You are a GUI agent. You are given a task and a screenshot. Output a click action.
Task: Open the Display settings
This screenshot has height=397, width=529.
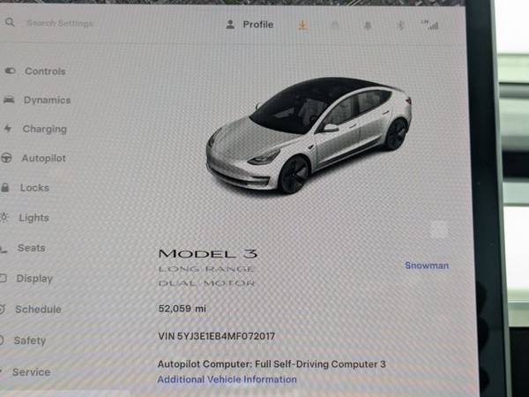[34, 279]
